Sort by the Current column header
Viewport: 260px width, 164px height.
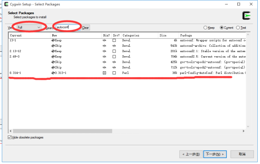pos(29,36)
